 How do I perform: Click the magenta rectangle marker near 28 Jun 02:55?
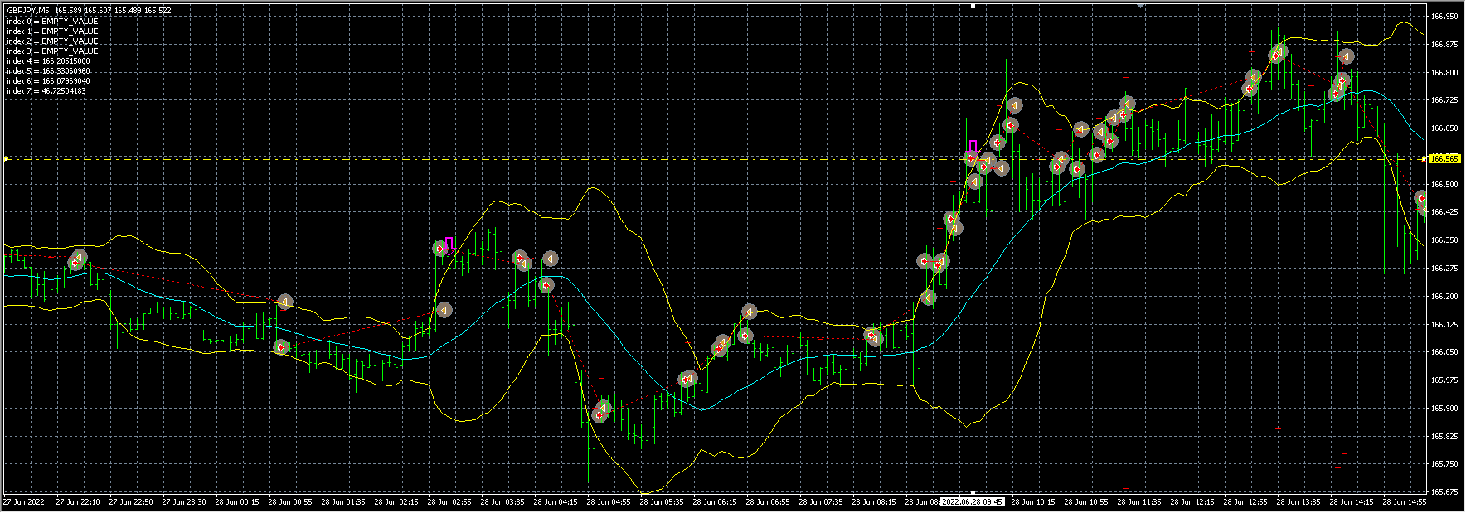pos(449,243)
